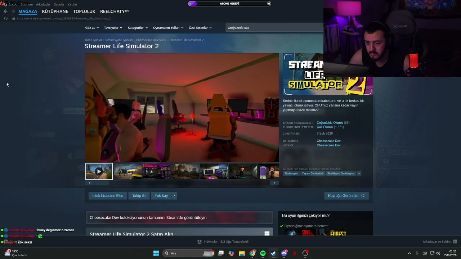Viewport: 461px width, 259px height.
Task: Select the yellow taxi screenshot thumbnail
Action: tap(127, 171)
